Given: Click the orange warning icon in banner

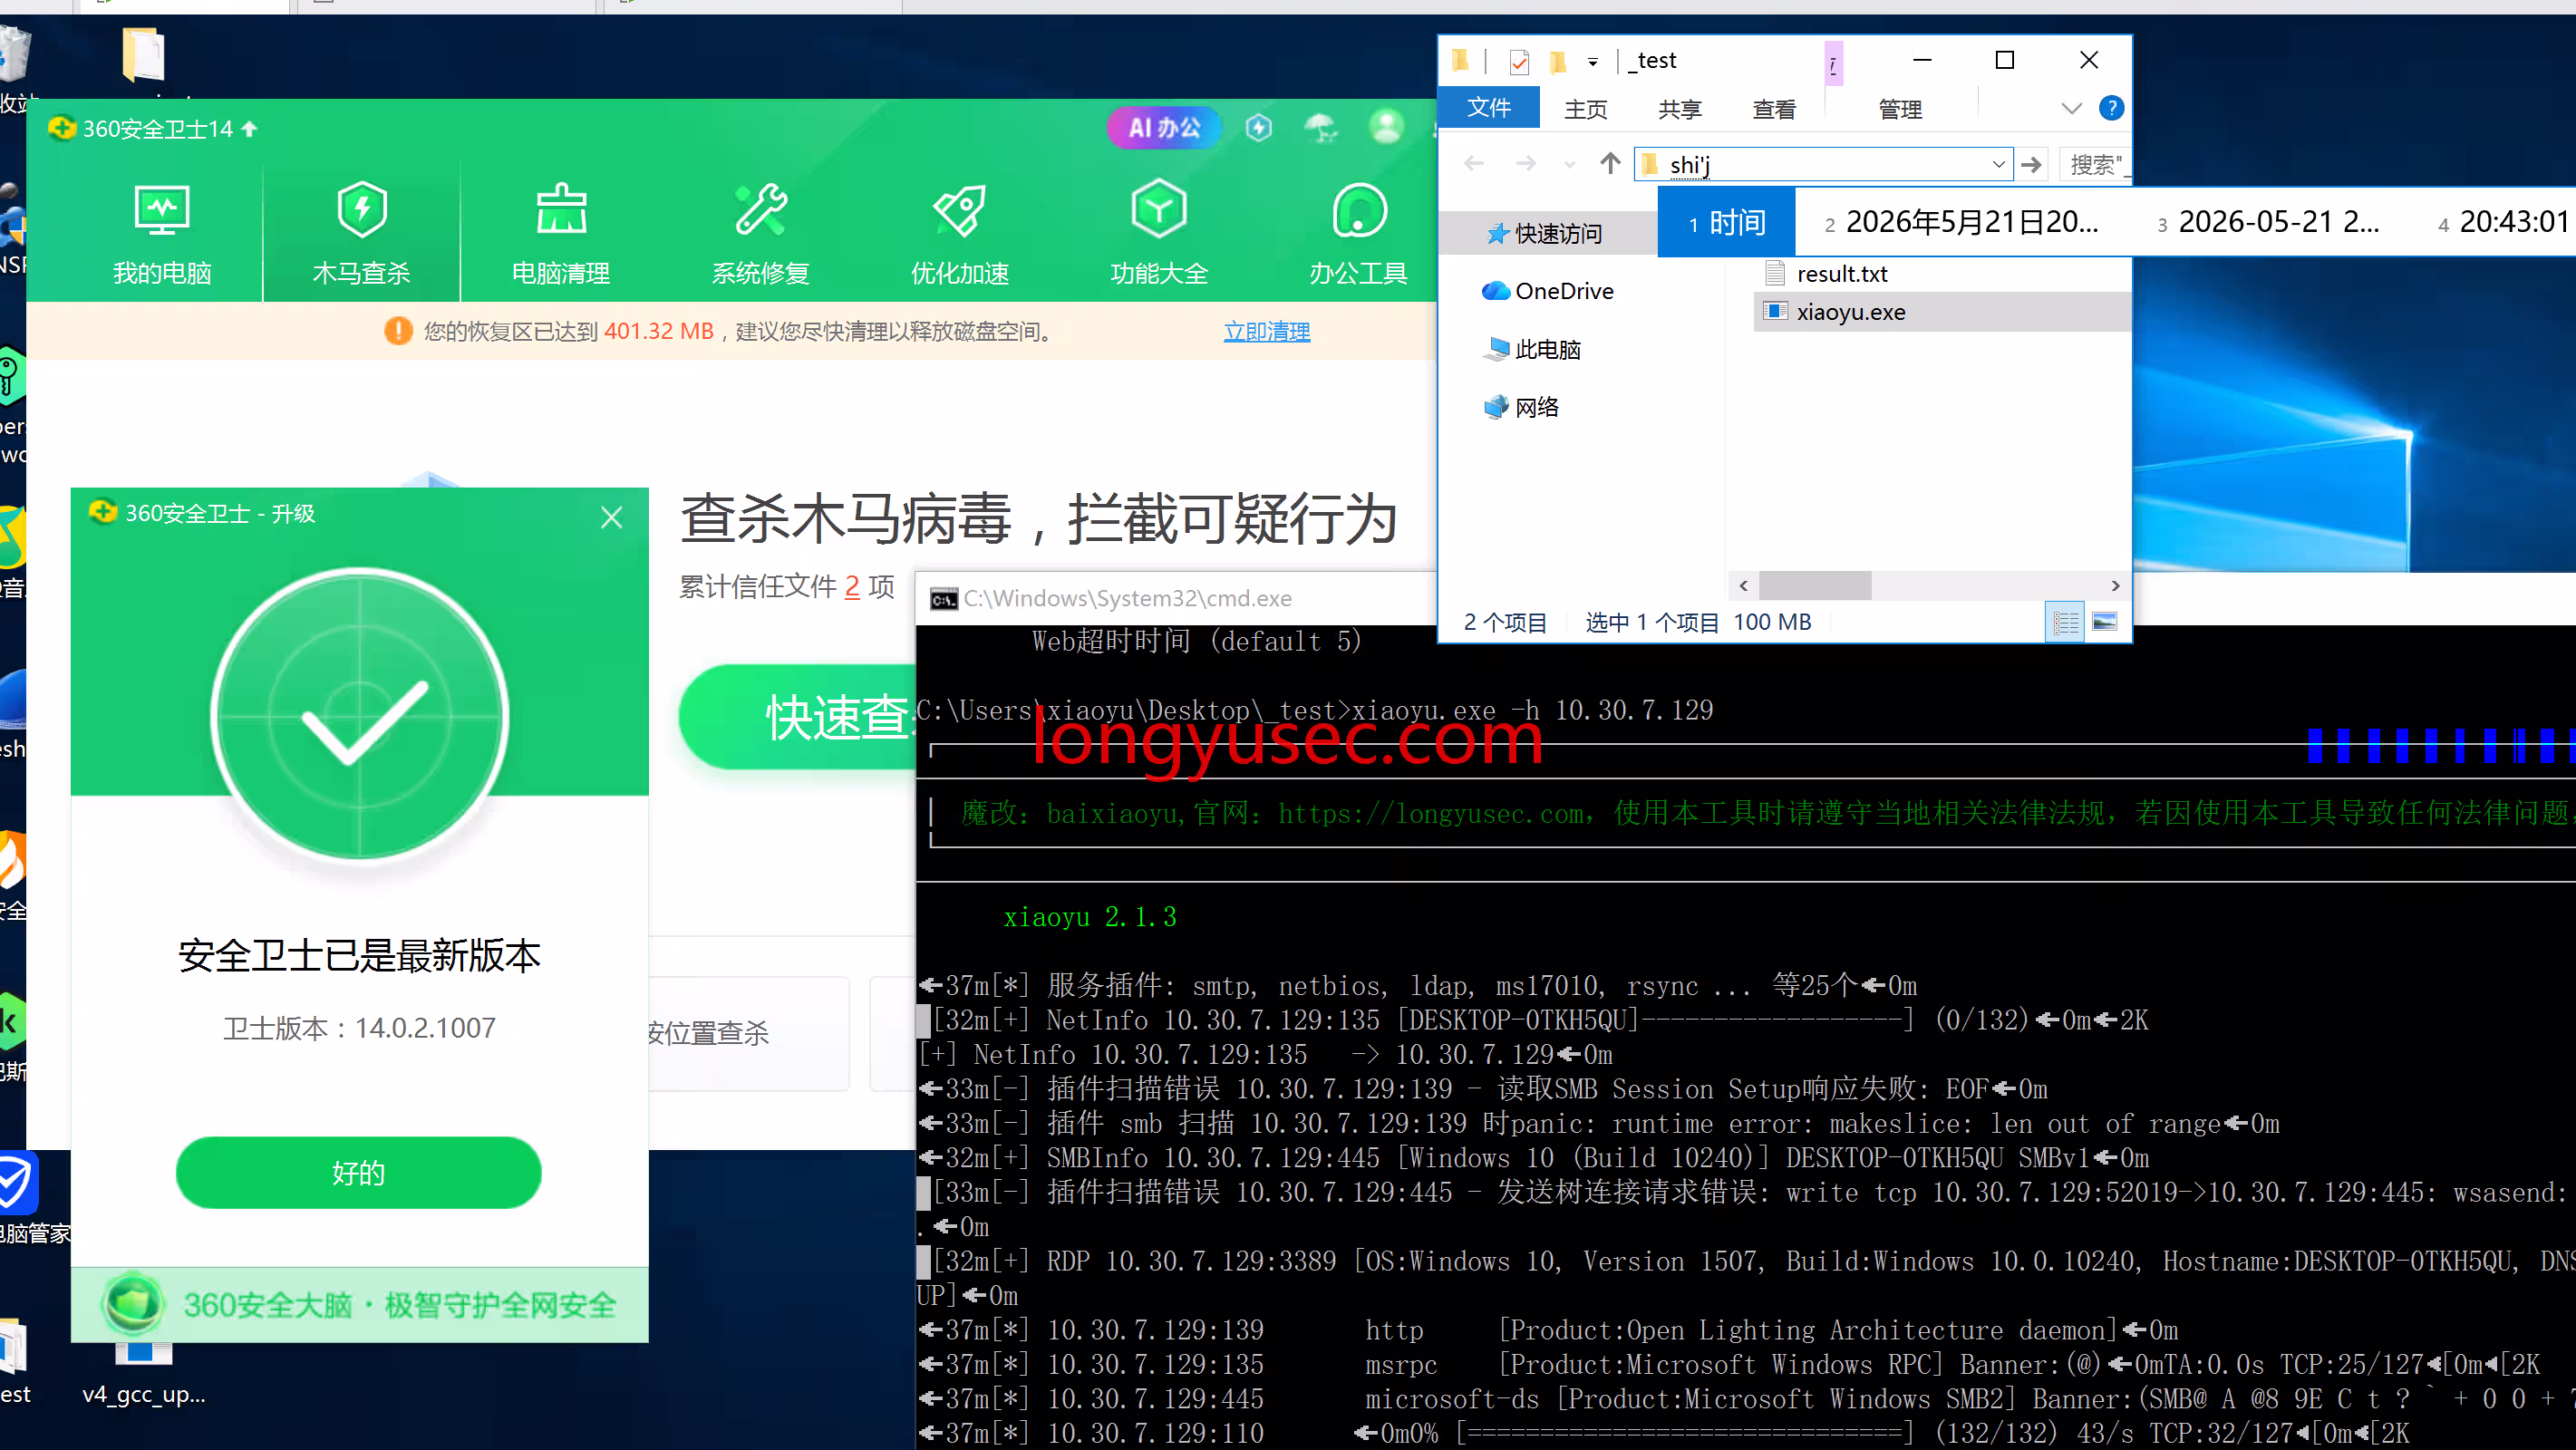Looking at the screenshot, I should [x=398, y=331].
